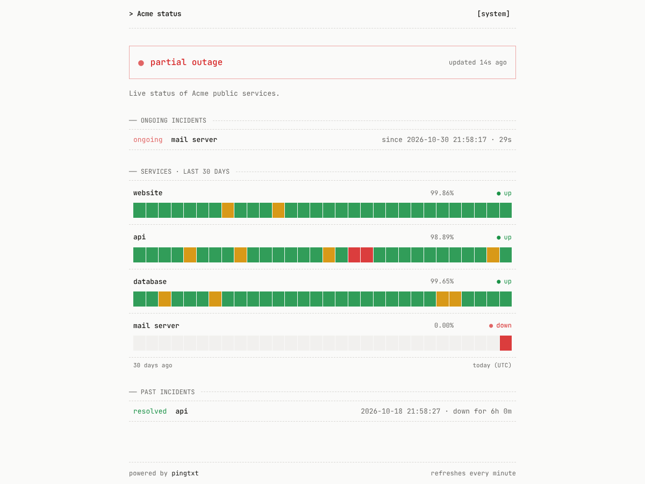The height and width of the screenshot is (484, 645).
Task: Click the 'refreshes every minute' footer text
Action: click(473, 473)
